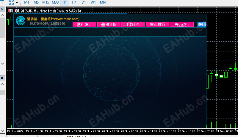Click upper panel scroll down arrow

click(x=2, y=64)
